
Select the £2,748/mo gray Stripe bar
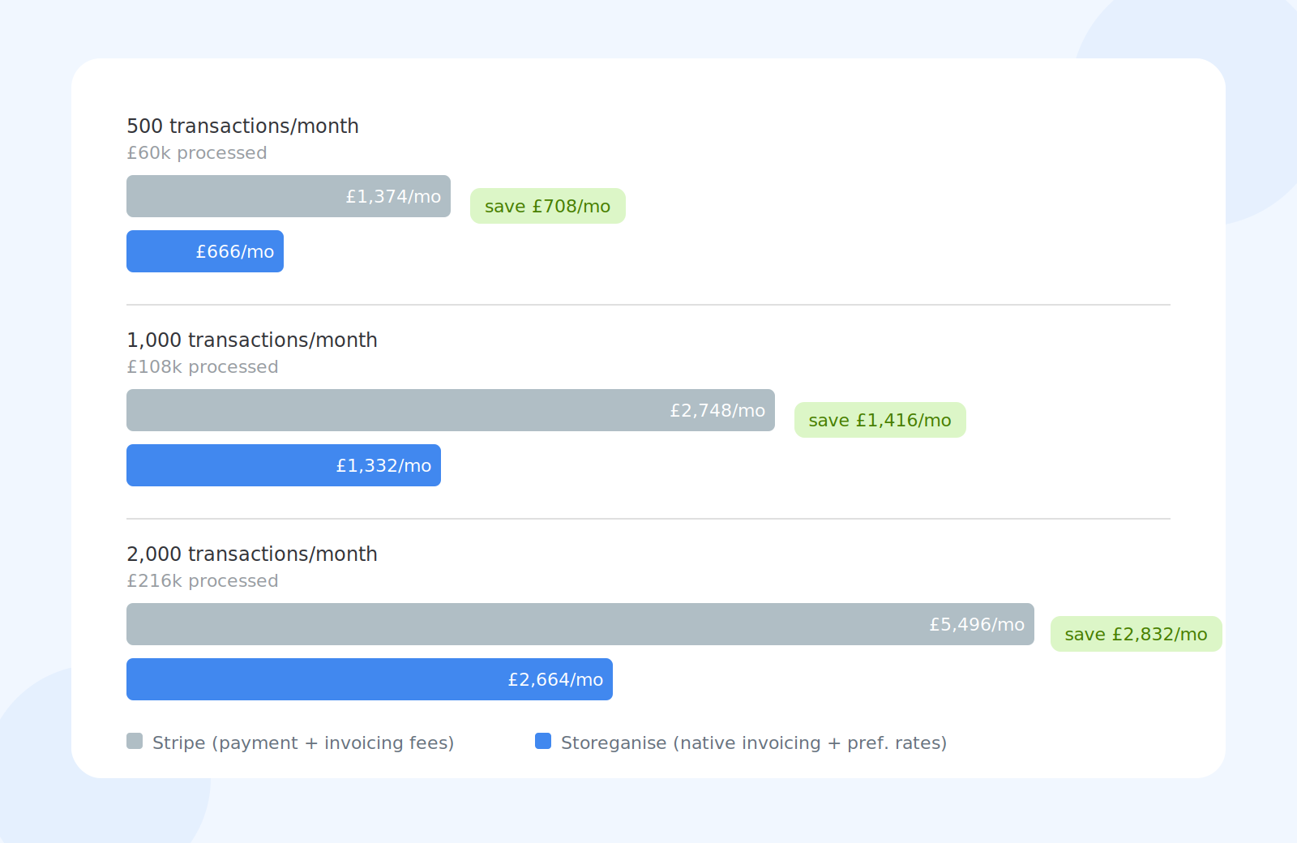pyautogui.click(x=451, y=410)
